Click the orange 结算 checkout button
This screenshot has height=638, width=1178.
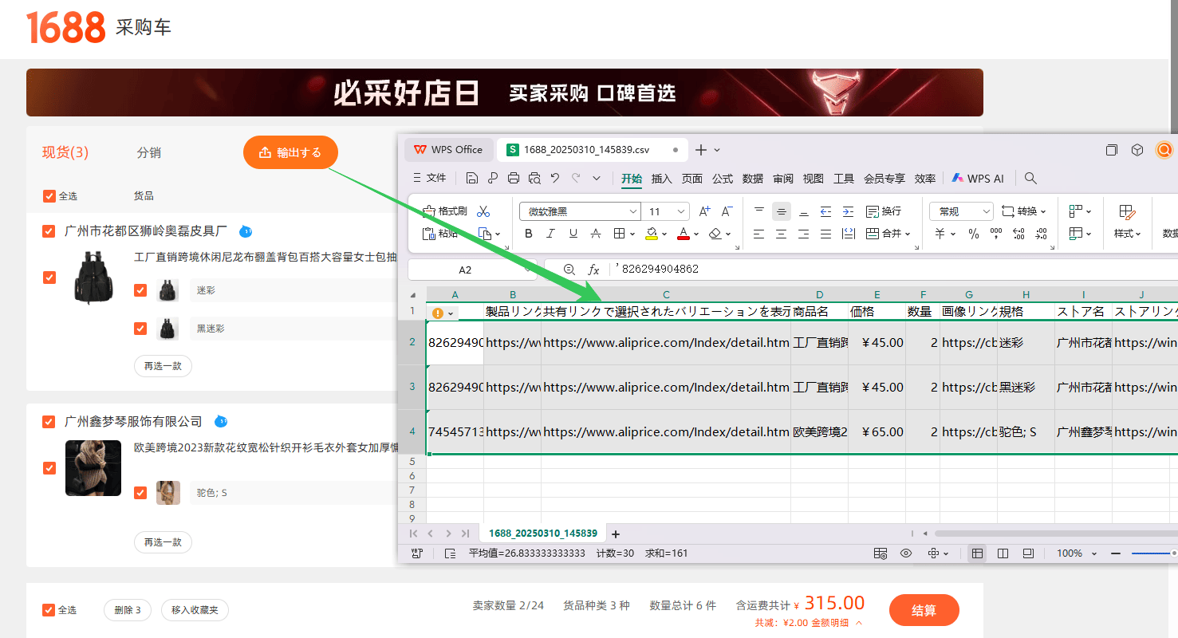tap(924, 610)
